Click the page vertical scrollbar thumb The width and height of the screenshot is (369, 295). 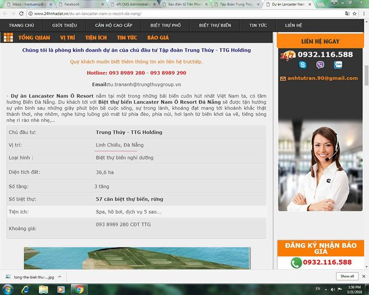click(366, 75)
